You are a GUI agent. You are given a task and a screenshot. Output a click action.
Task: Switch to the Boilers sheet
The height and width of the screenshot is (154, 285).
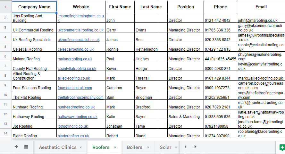[135, 147]
